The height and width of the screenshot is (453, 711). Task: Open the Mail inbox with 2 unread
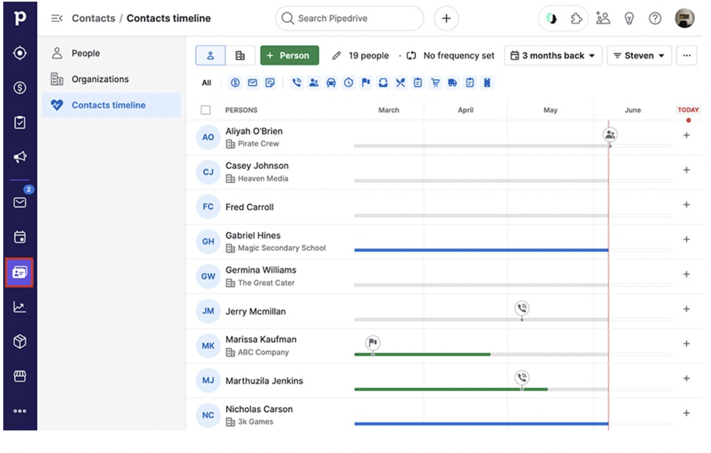pyautogui.click(x=20, y=202)
